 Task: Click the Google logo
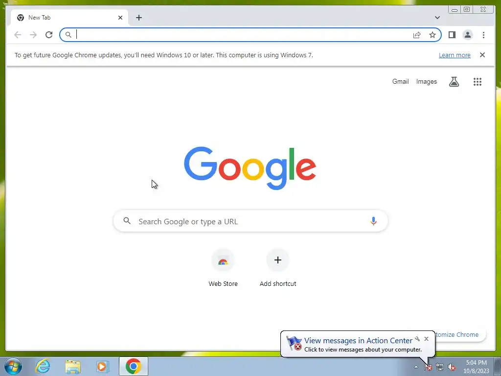pyautogui.click(x=250, y=167)
